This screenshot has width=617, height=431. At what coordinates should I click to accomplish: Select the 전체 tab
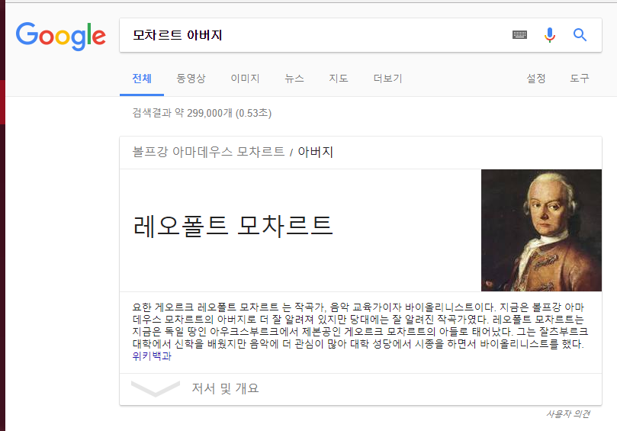pos(142,79)
